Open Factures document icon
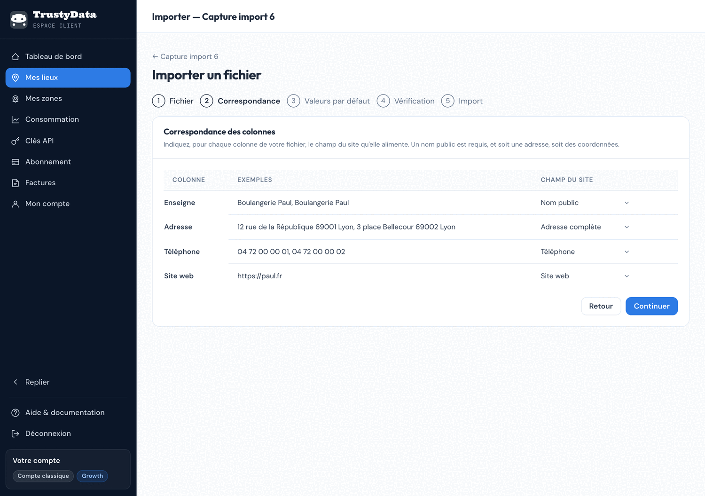This screenshot has width=705, height=496. pos(16,183)
